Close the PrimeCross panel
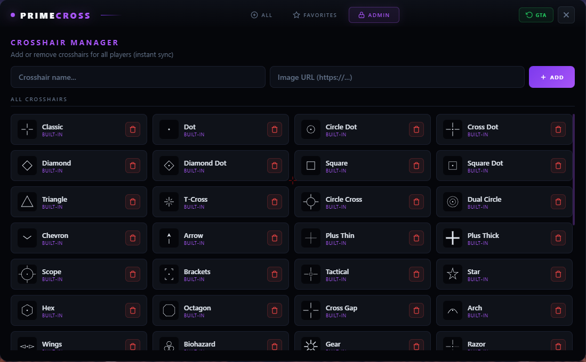 pyautogui.click(x=566, y=15)
